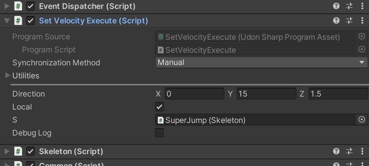Open help for Set Velocity Execute script
The height and width of the screenshot is (166, 369).
[x=336, y=21]
